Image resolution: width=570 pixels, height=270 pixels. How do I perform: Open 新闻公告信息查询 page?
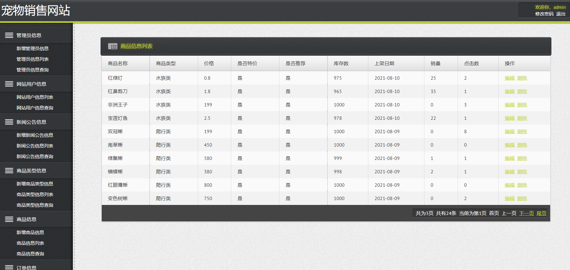click(x=35, y=156)
